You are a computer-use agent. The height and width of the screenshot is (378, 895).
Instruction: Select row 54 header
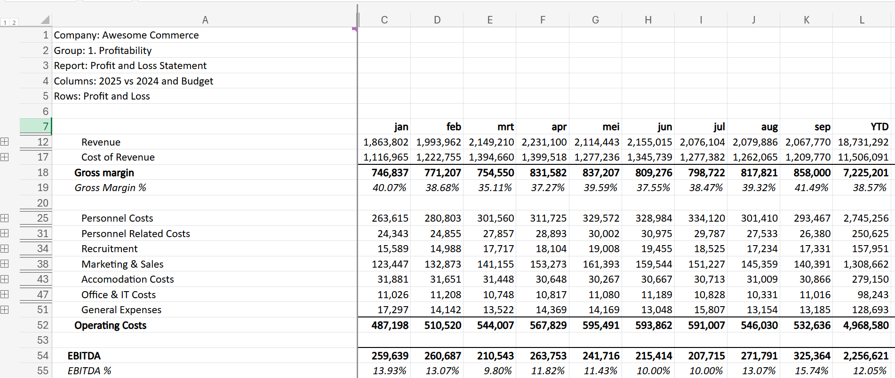pos(36,355)
